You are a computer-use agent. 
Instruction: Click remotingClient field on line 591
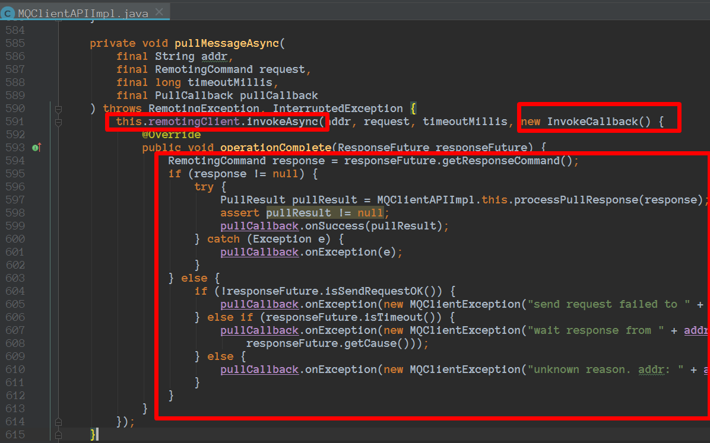(x=194, y=122)
